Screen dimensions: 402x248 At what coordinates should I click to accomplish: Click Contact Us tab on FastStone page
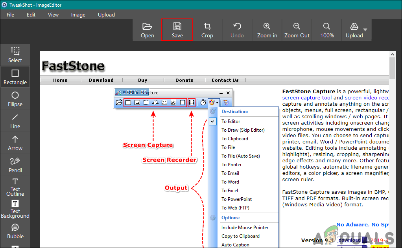[225, 80]
